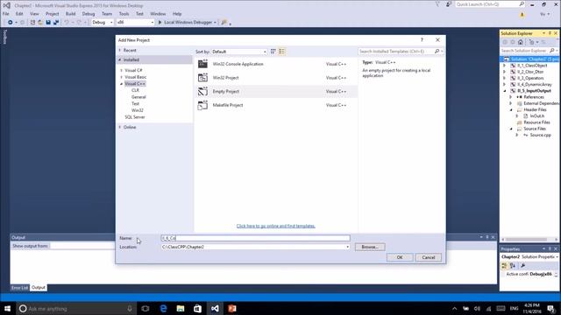Select the Win32 Project template
The image size is (561, 315).
point(276,78)
